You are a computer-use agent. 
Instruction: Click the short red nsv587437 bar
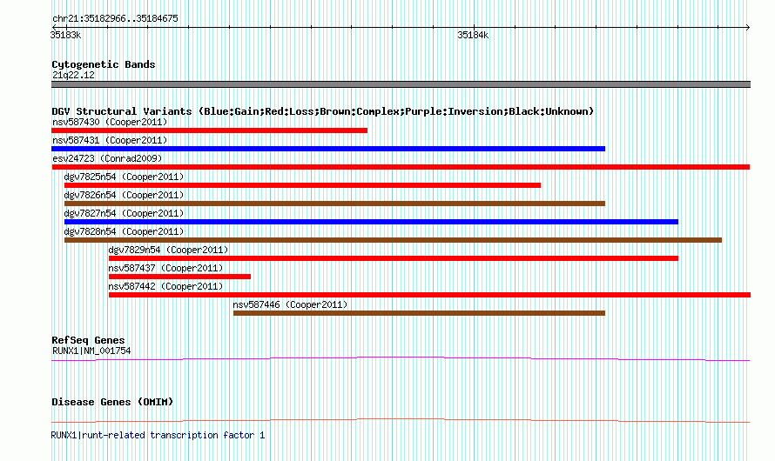[180, 277]
